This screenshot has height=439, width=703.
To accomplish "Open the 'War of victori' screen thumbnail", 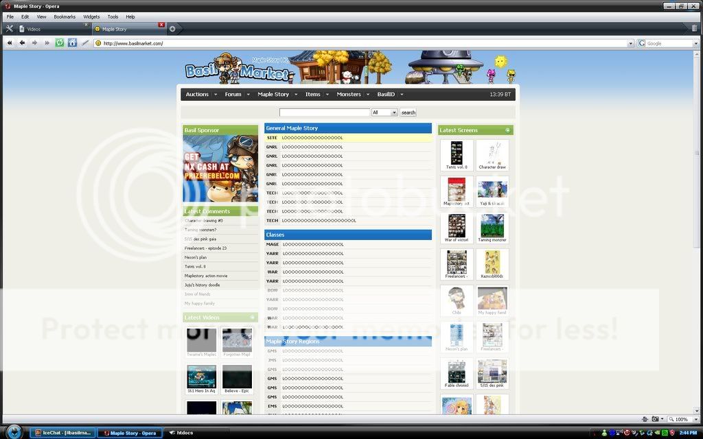I will click(x=457, y=226).
